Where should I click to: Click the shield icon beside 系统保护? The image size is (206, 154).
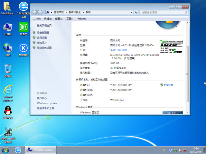coord(34,42)
